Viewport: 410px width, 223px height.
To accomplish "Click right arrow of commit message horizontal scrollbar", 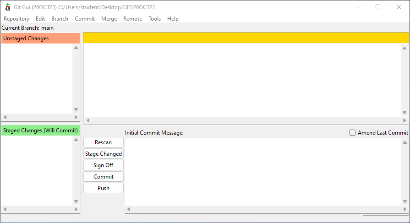I will tap(405, 209).
